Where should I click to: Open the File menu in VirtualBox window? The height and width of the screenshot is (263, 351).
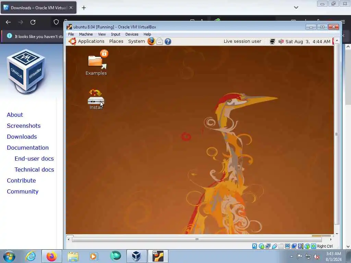pyautogui.click(x=71, y=34)
